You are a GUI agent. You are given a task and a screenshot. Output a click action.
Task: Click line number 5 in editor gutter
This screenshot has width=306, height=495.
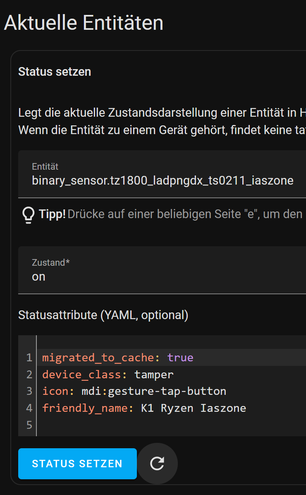click(29, 425)
